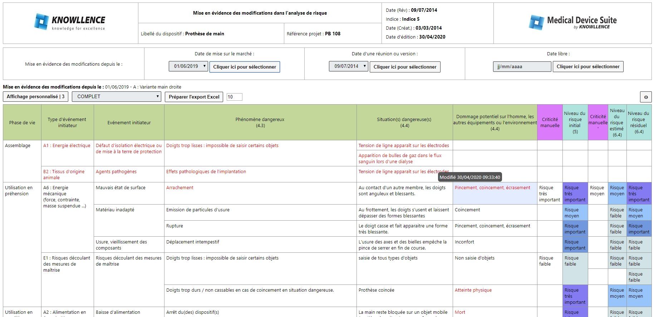Click select button under Date libre
Image resolution: width=654 pixels, height=317 pixels.
(x=588, y=66)
